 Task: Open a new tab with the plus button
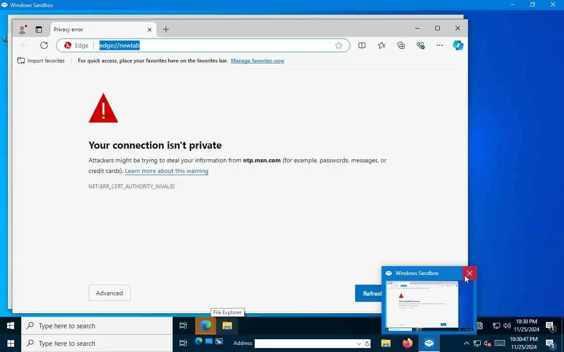pos(166,29)
